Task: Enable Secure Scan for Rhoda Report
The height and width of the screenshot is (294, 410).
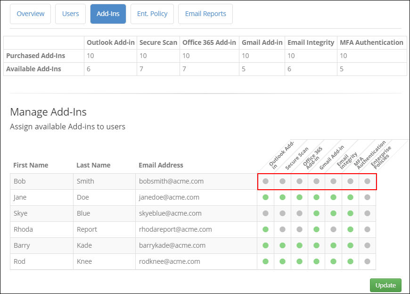Action: [x=282, y=229]
